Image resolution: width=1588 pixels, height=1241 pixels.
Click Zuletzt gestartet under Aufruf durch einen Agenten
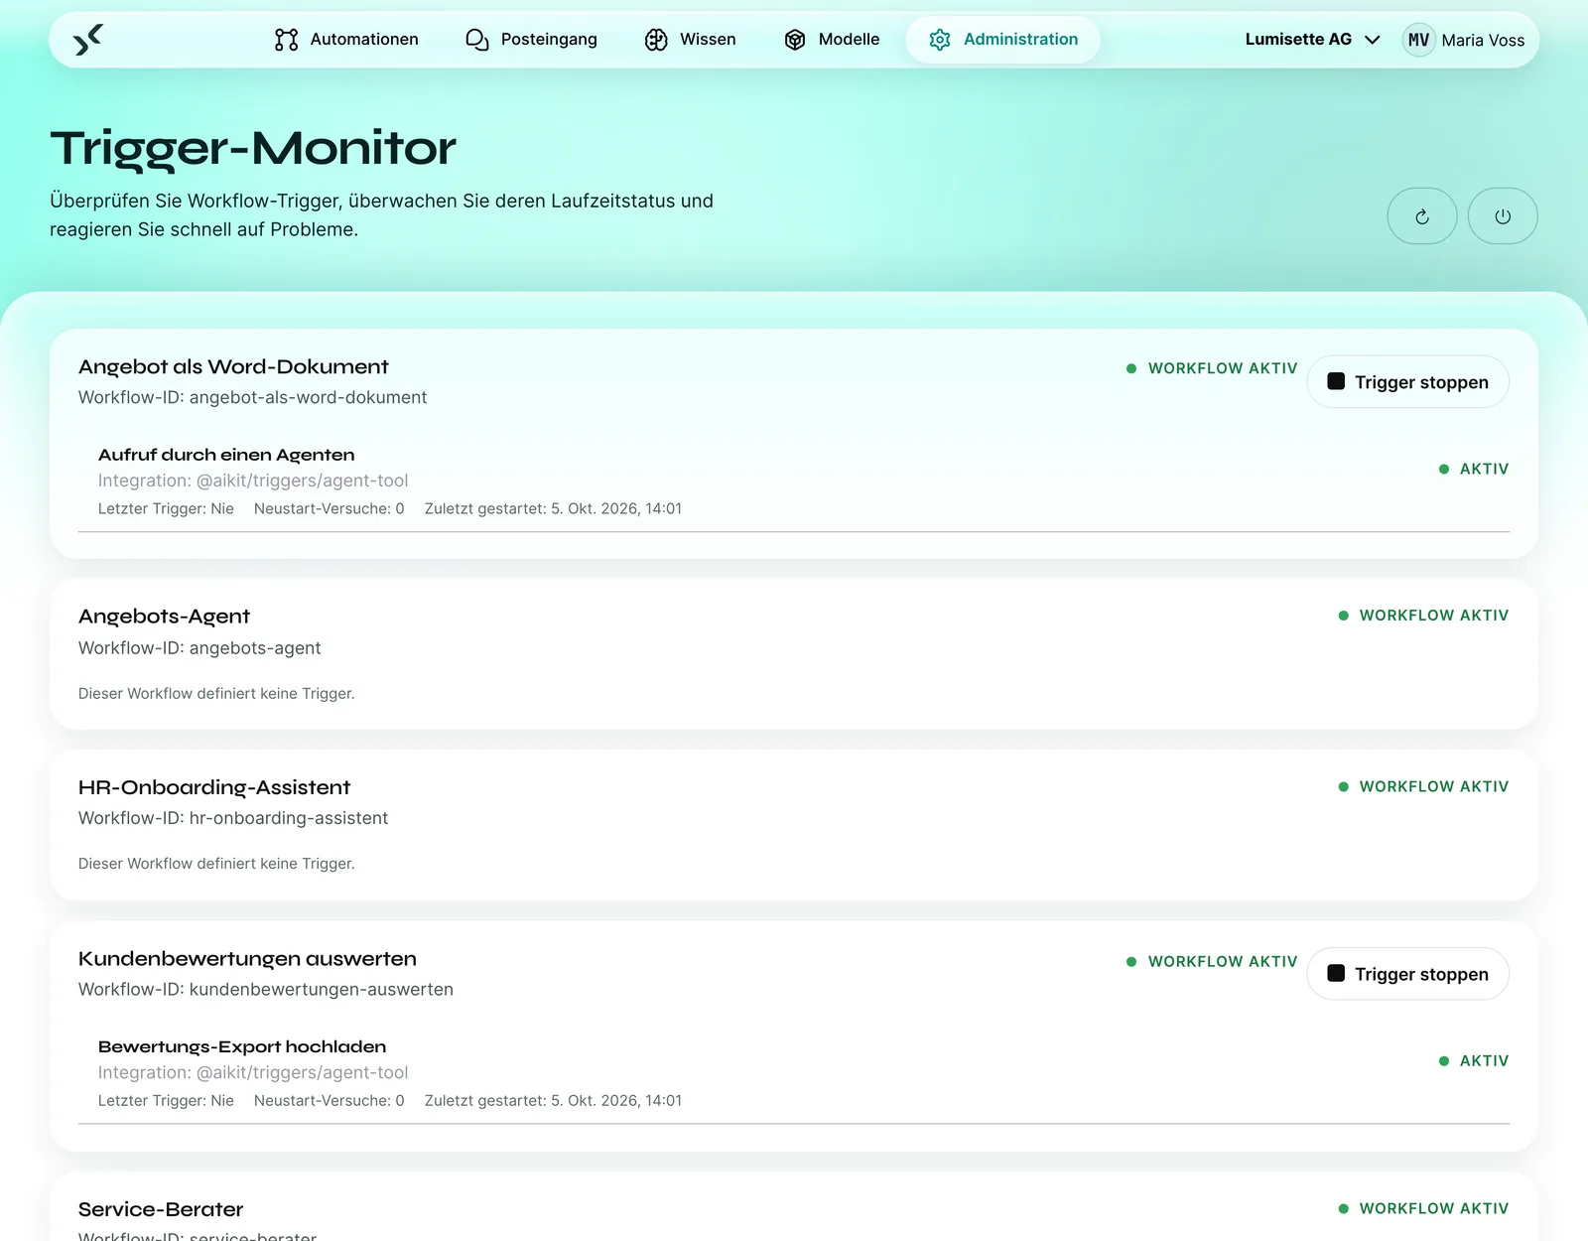coord(553,508)
